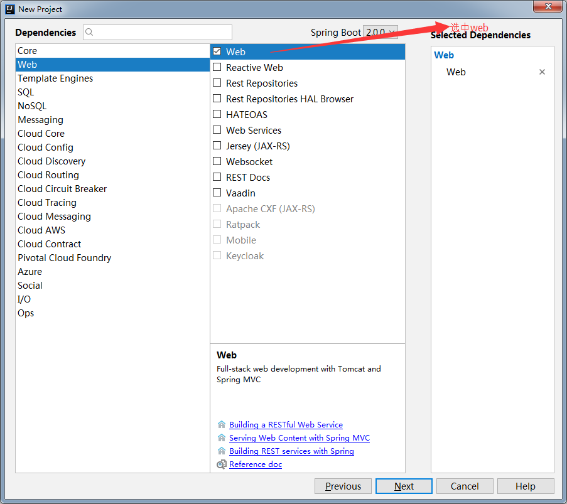Check the Rest Repositories checkbox
Screen dimensions: 567x504
coord(217,83)
